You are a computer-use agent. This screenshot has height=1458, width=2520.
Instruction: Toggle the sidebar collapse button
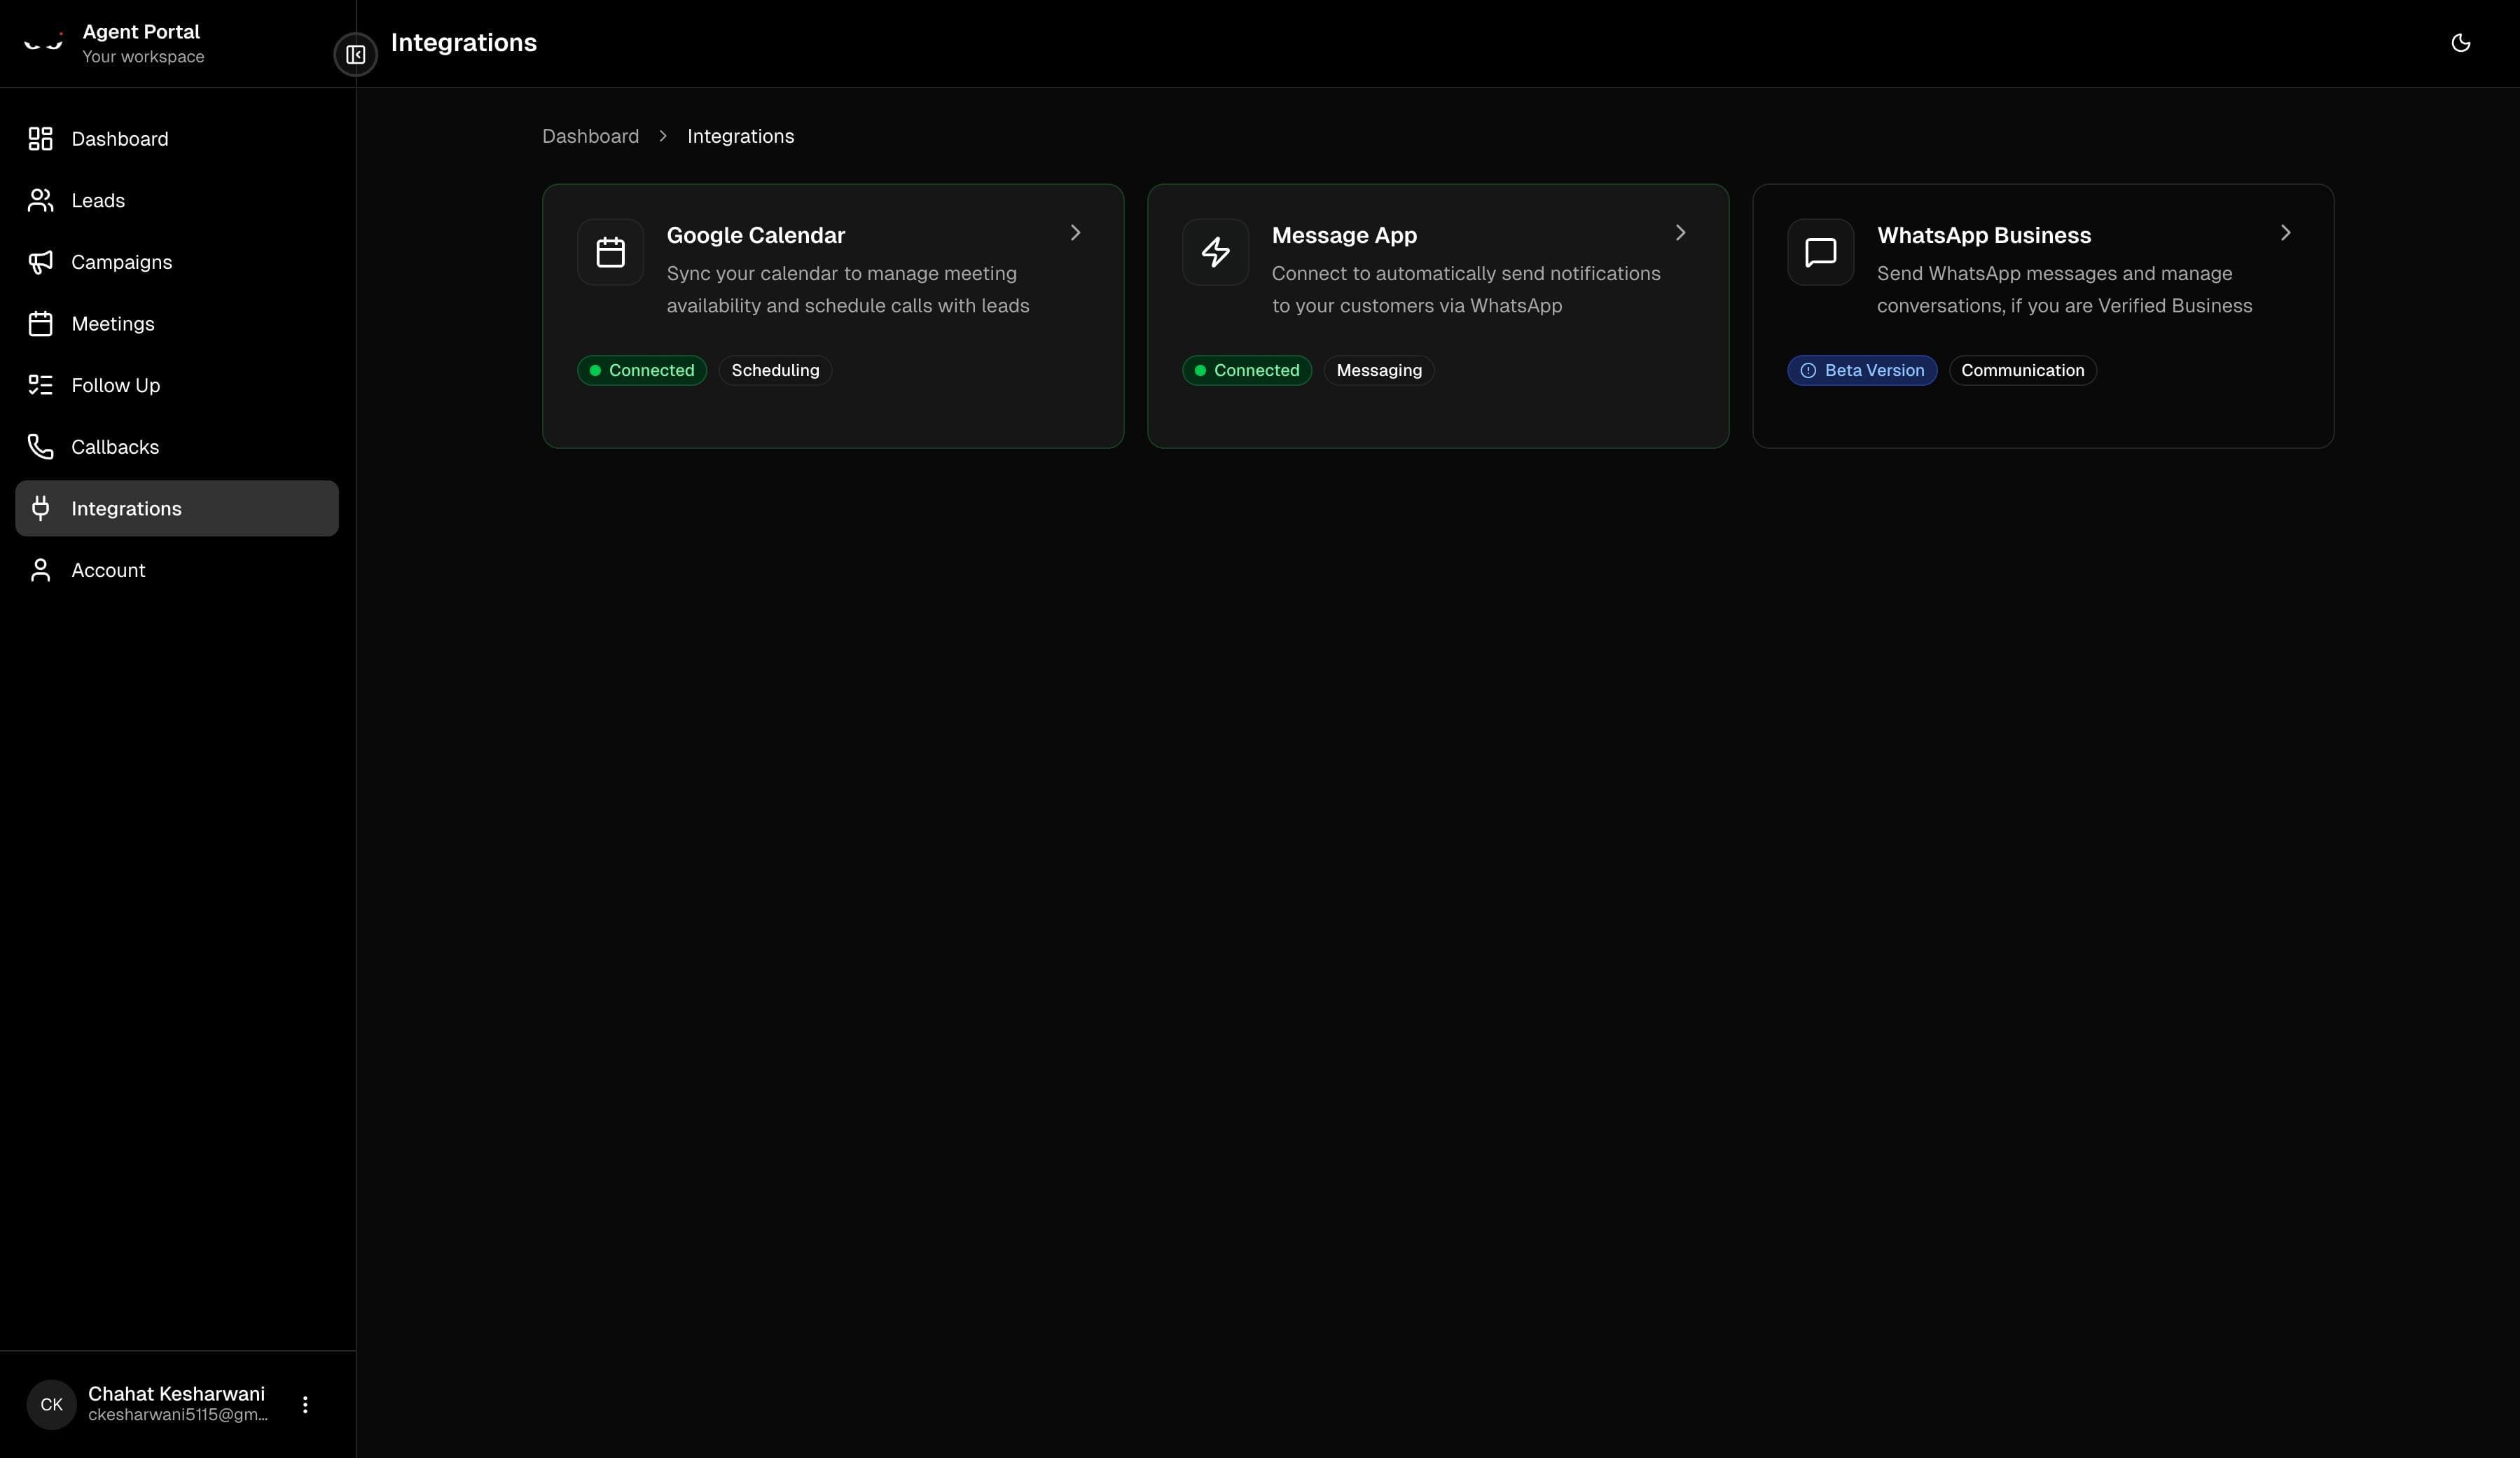355,55
